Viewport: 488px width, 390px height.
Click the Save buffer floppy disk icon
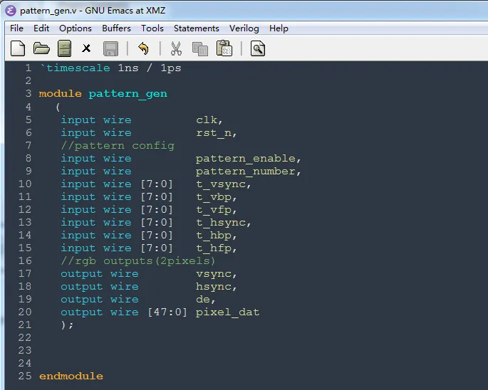click(x=110, y=48)
